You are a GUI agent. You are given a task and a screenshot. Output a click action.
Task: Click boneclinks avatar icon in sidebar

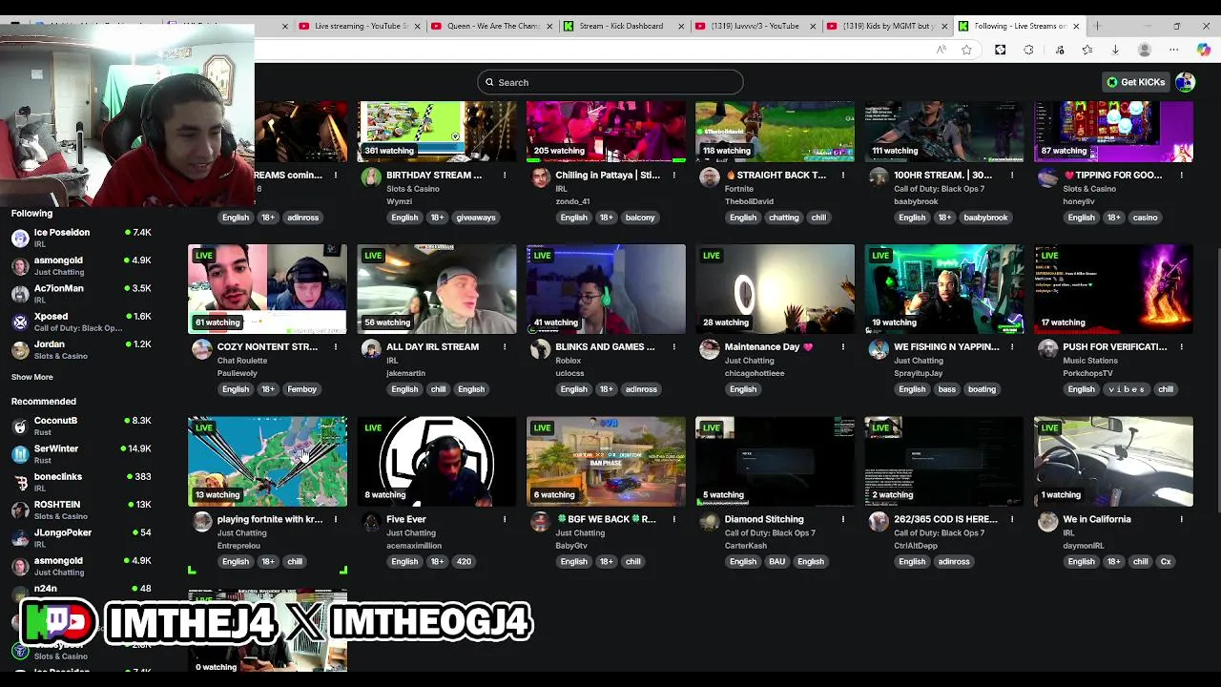pos(20,482)
